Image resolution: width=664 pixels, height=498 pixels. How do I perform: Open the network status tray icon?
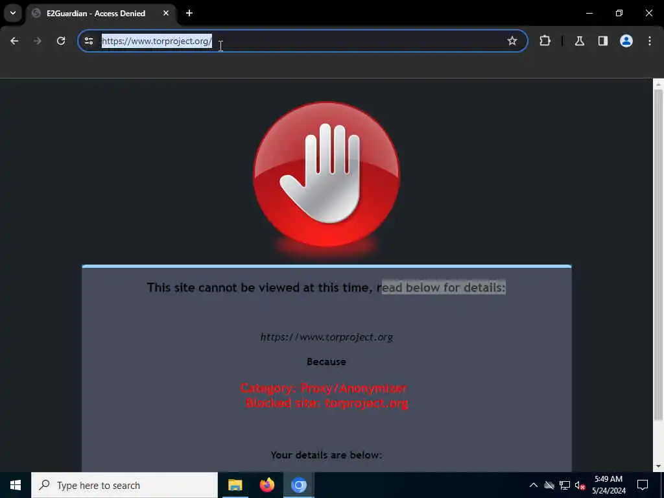565,485
